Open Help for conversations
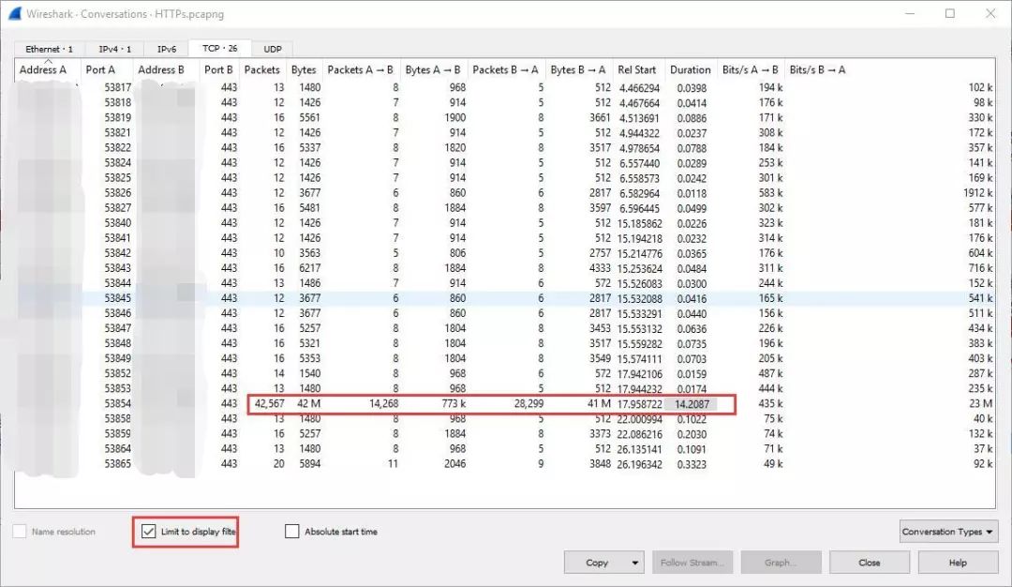 click(958, 563)
